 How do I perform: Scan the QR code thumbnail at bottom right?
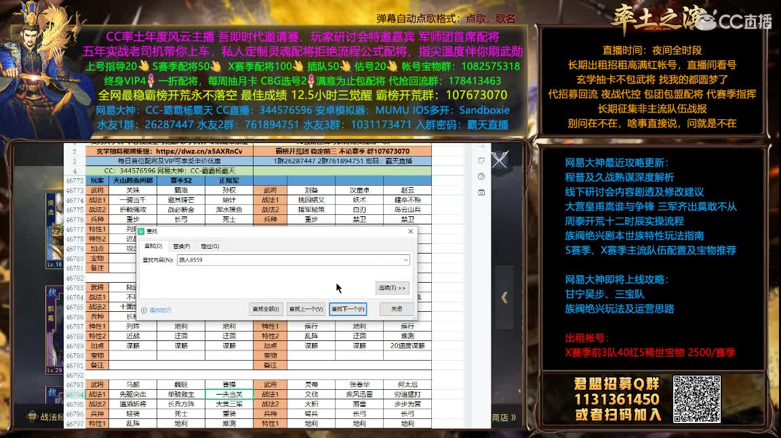click(696, 399)
